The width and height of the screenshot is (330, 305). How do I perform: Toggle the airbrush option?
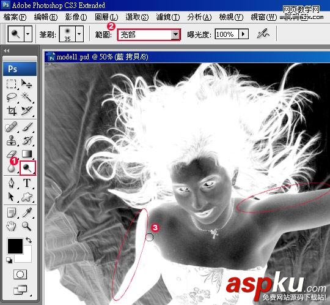[x=263, y=34]
